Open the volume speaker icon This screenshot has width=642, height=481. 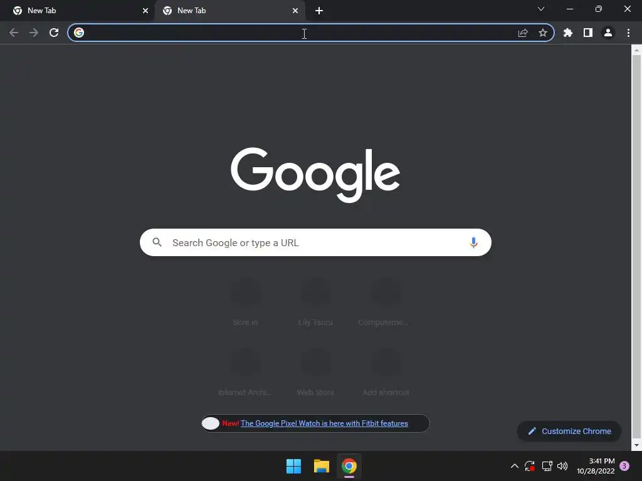[x=562, y=466]
